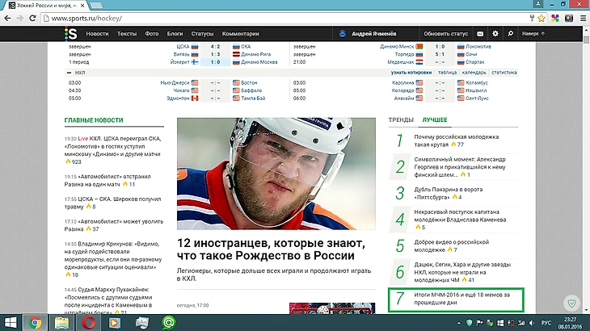The image size is (590, 331).
Task: Open the messages envelope icon
Action: [x=479, y=34]
